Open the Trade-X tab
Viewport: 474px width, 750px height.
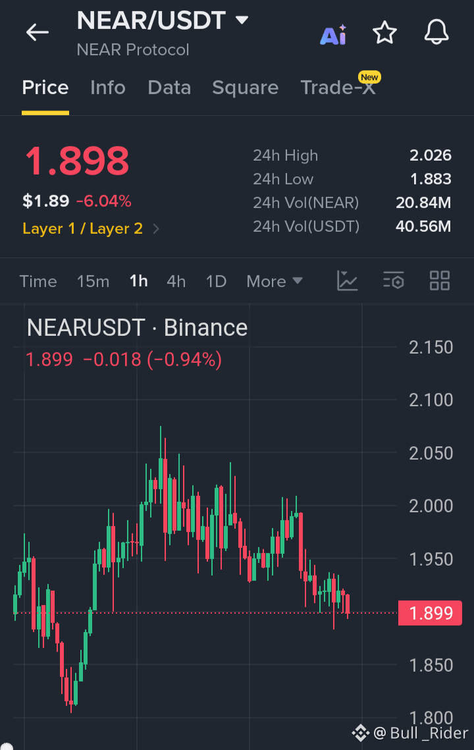338,88
